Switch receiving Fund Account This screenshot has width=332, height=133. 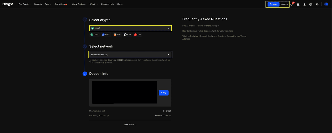(x=170, y=116)
